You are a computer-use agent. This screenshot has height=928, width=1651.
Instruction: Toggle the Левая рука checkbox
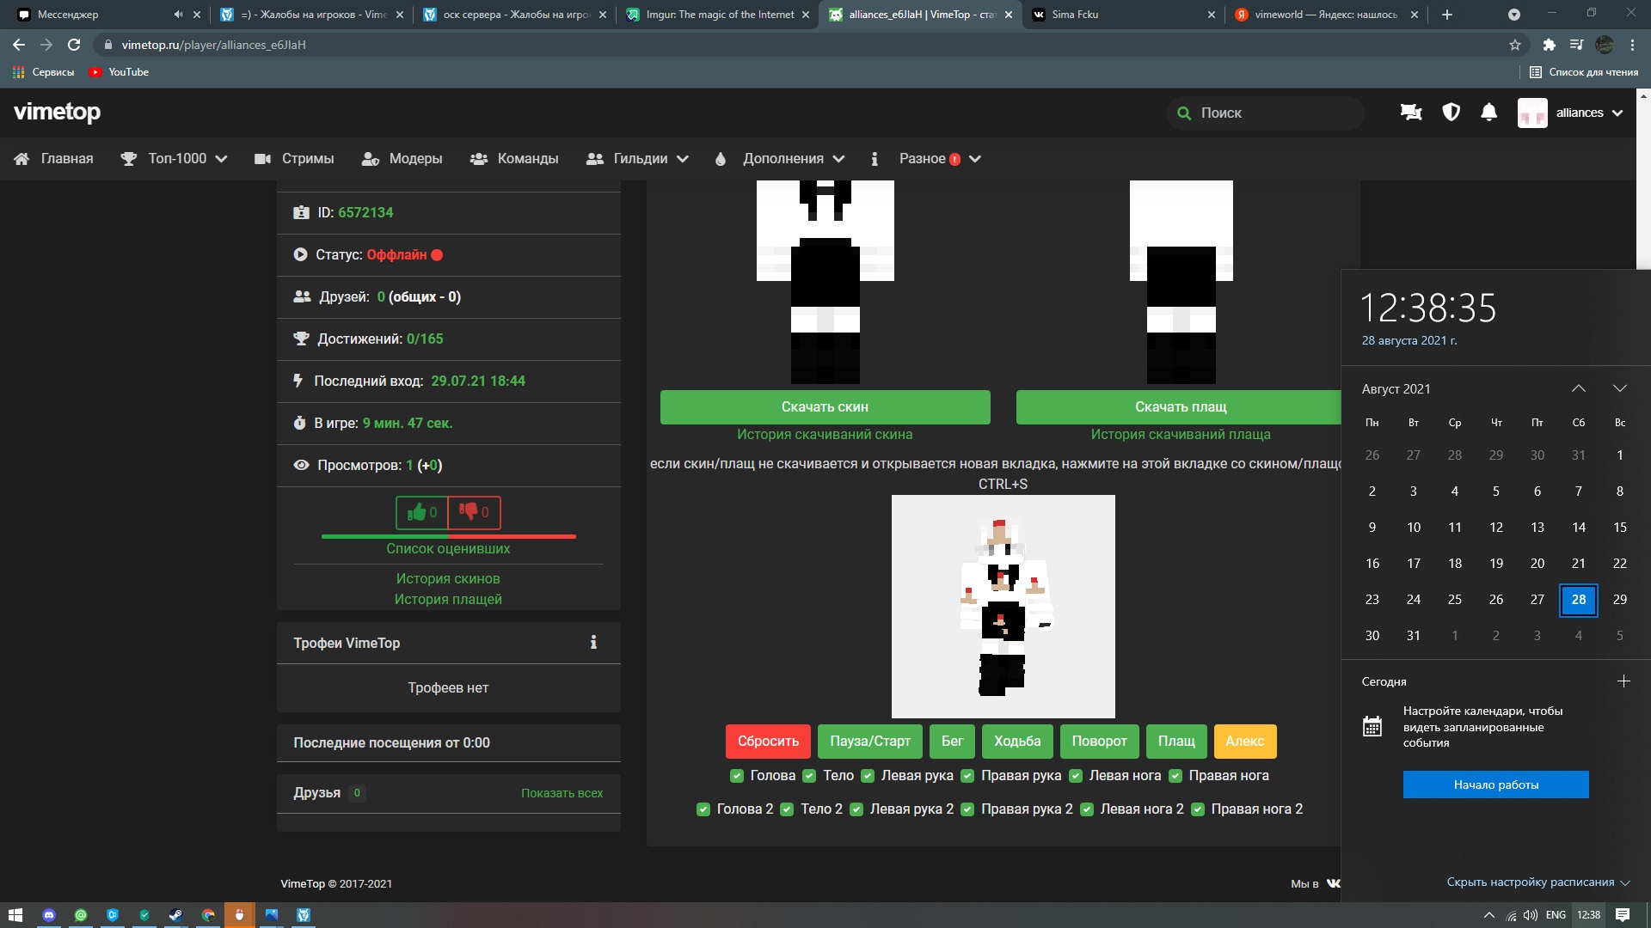pyautogui.click(x=868, y=776)
